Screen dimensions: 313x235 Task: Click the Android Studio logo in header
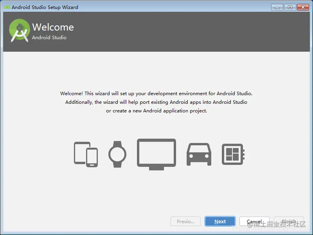click(x=19, y=31)
